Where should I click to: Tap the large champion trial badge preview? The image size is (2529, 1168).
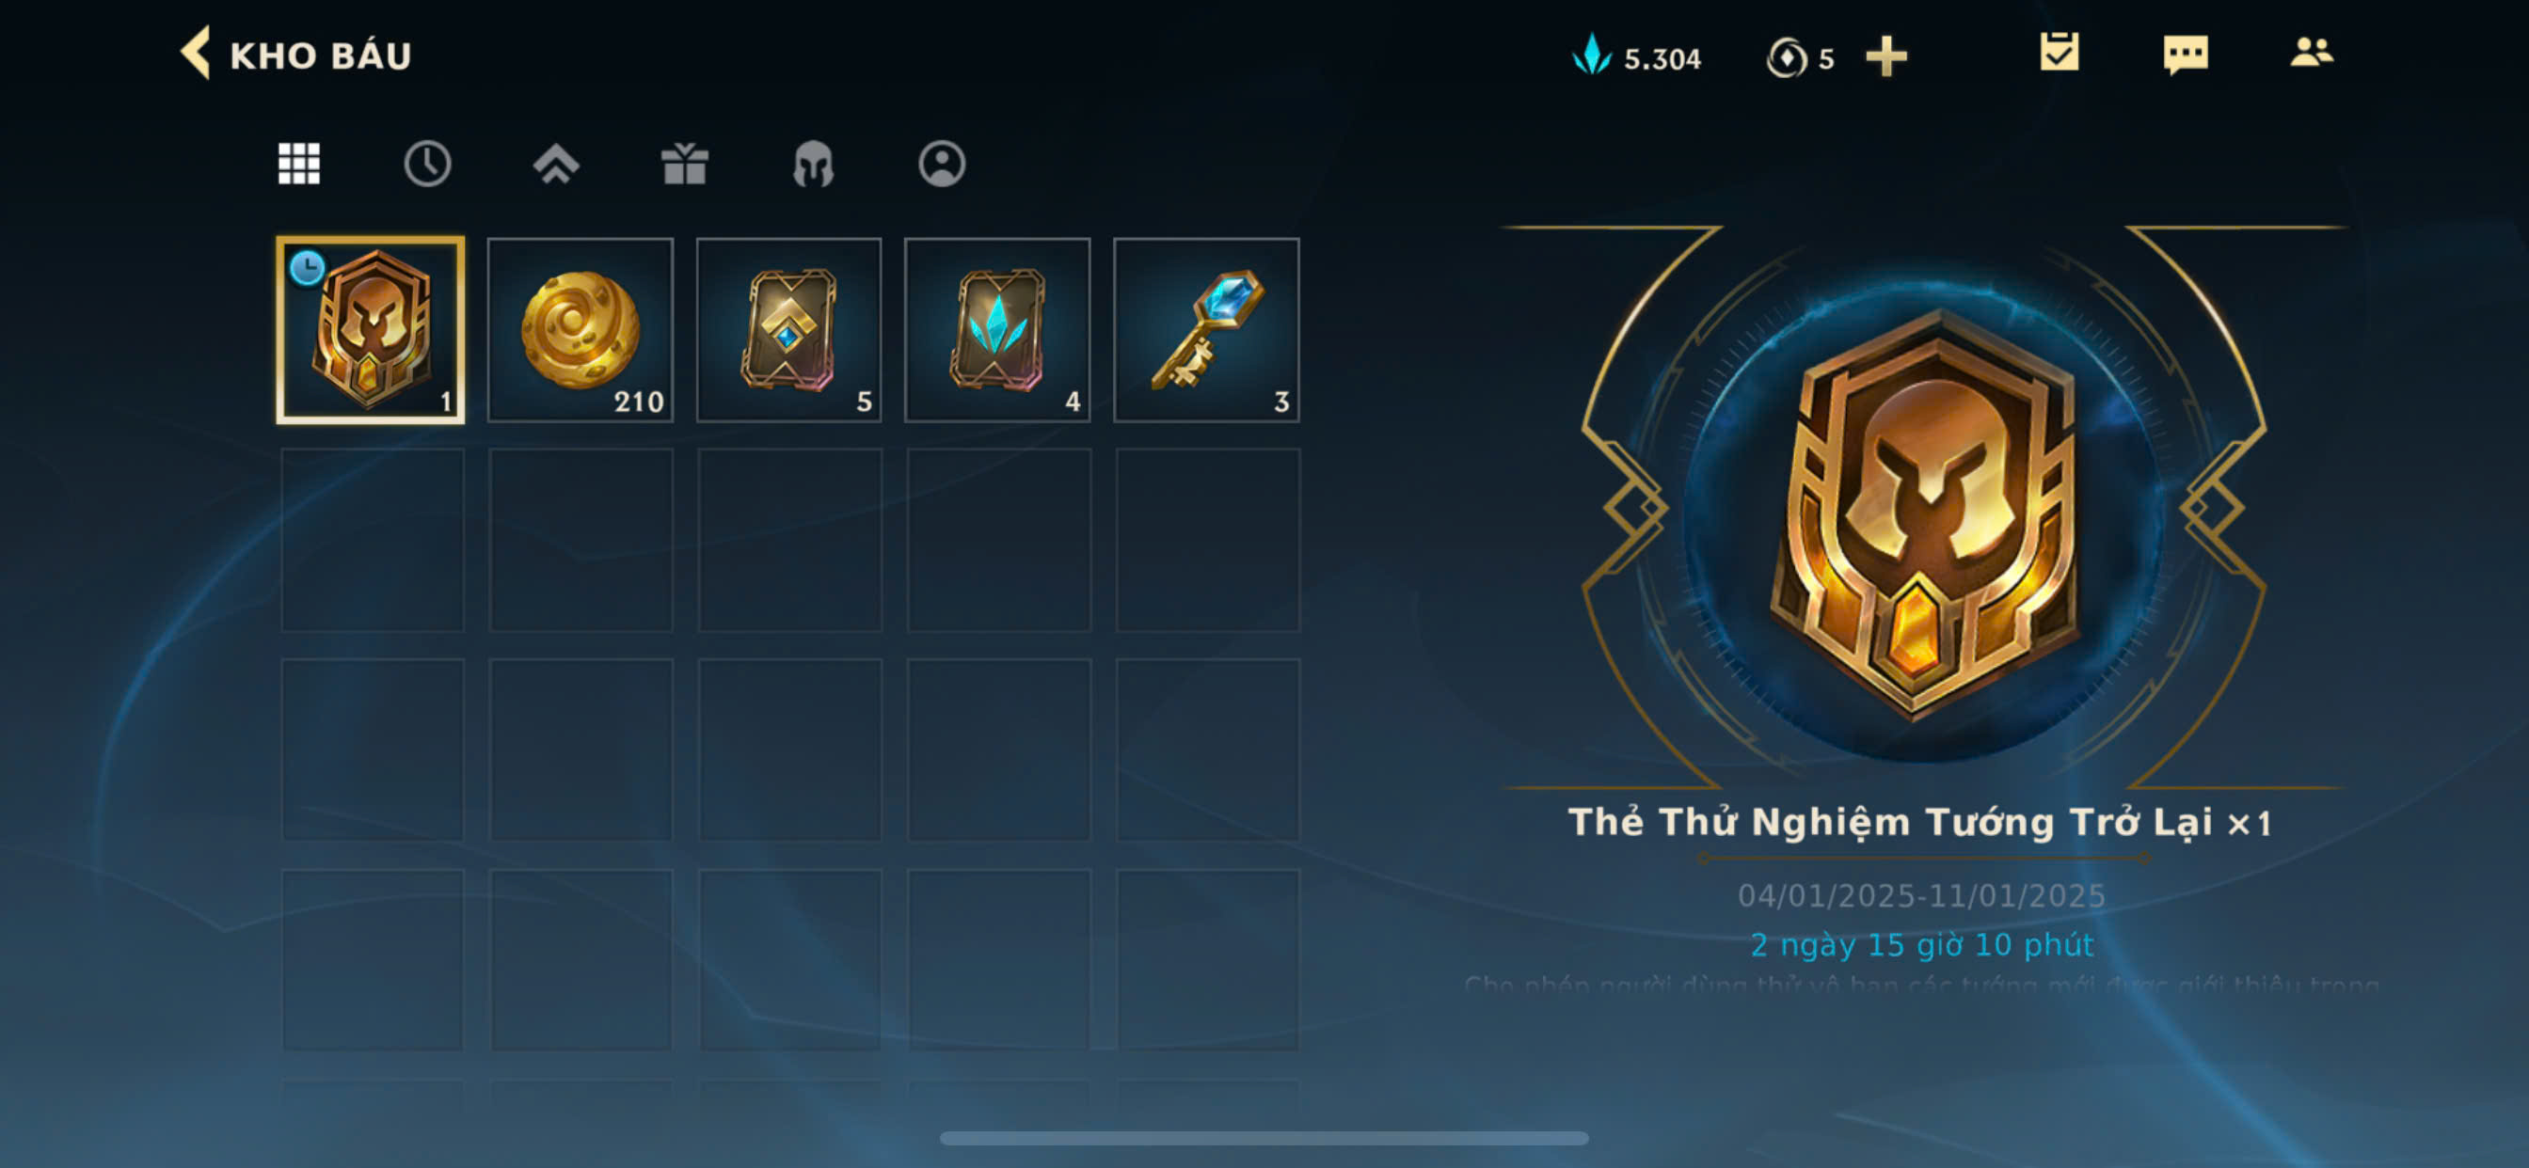[x=1924, y=511]
